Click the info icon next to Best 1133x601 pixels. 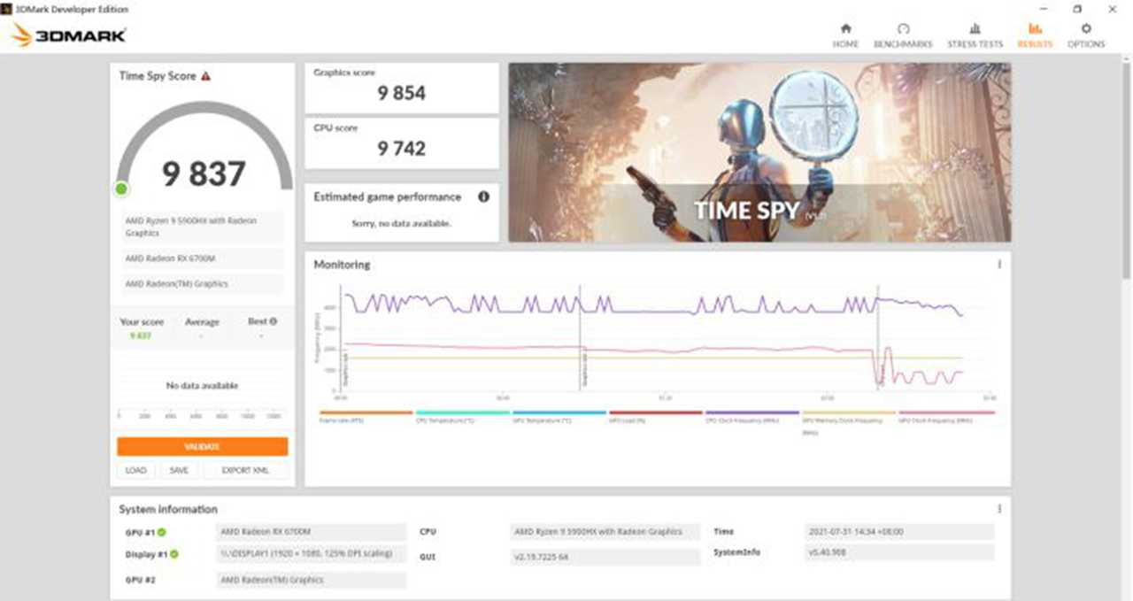pyautogui.click(x=274, y=321)
